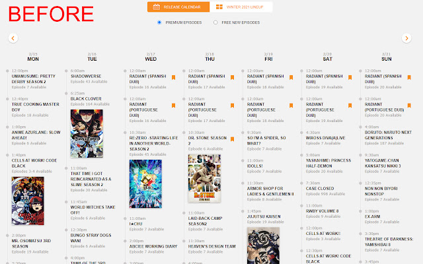
Task: Click the 2/16 TUE column header
Action: [x=92, y=57]
